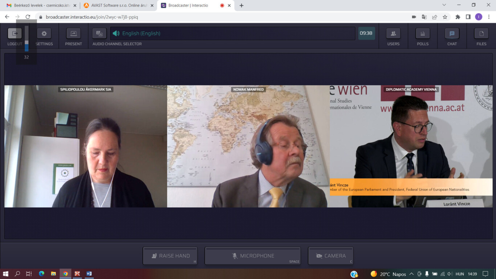Click the browser Reload button
The height and width of the screenshot is (279, 496).
click(x=28, y=17)
